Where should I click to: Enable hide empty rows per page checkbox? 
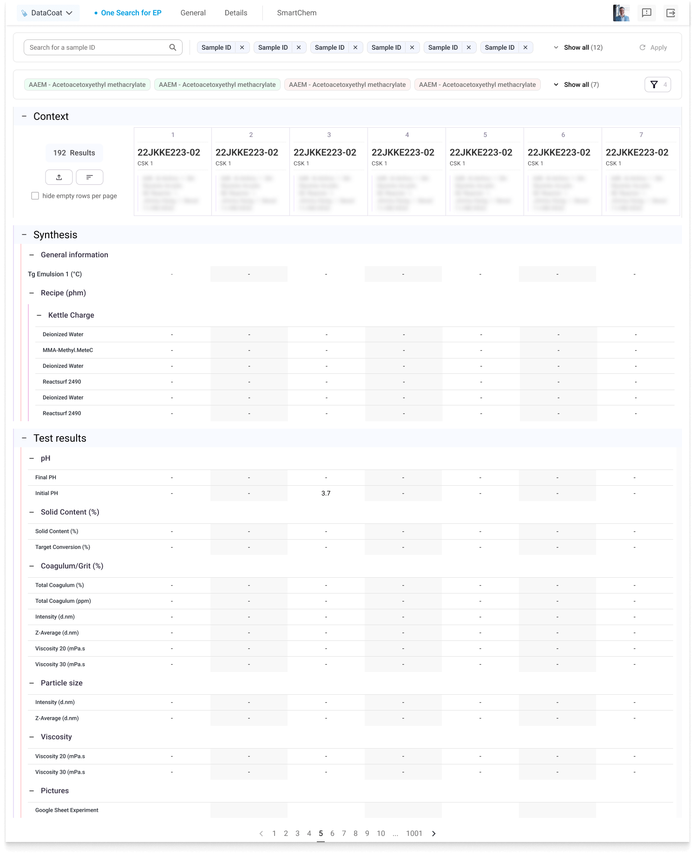point(35,196)
